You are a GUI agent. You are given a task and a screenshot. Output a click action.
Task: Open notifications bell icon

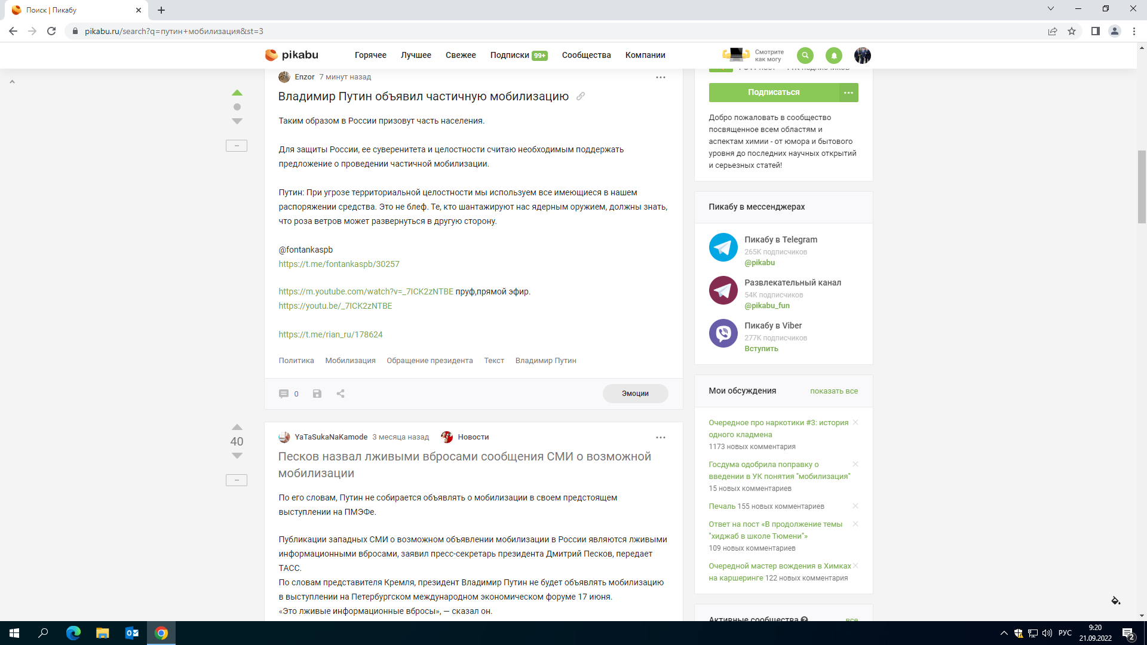(x=833, y=56)
